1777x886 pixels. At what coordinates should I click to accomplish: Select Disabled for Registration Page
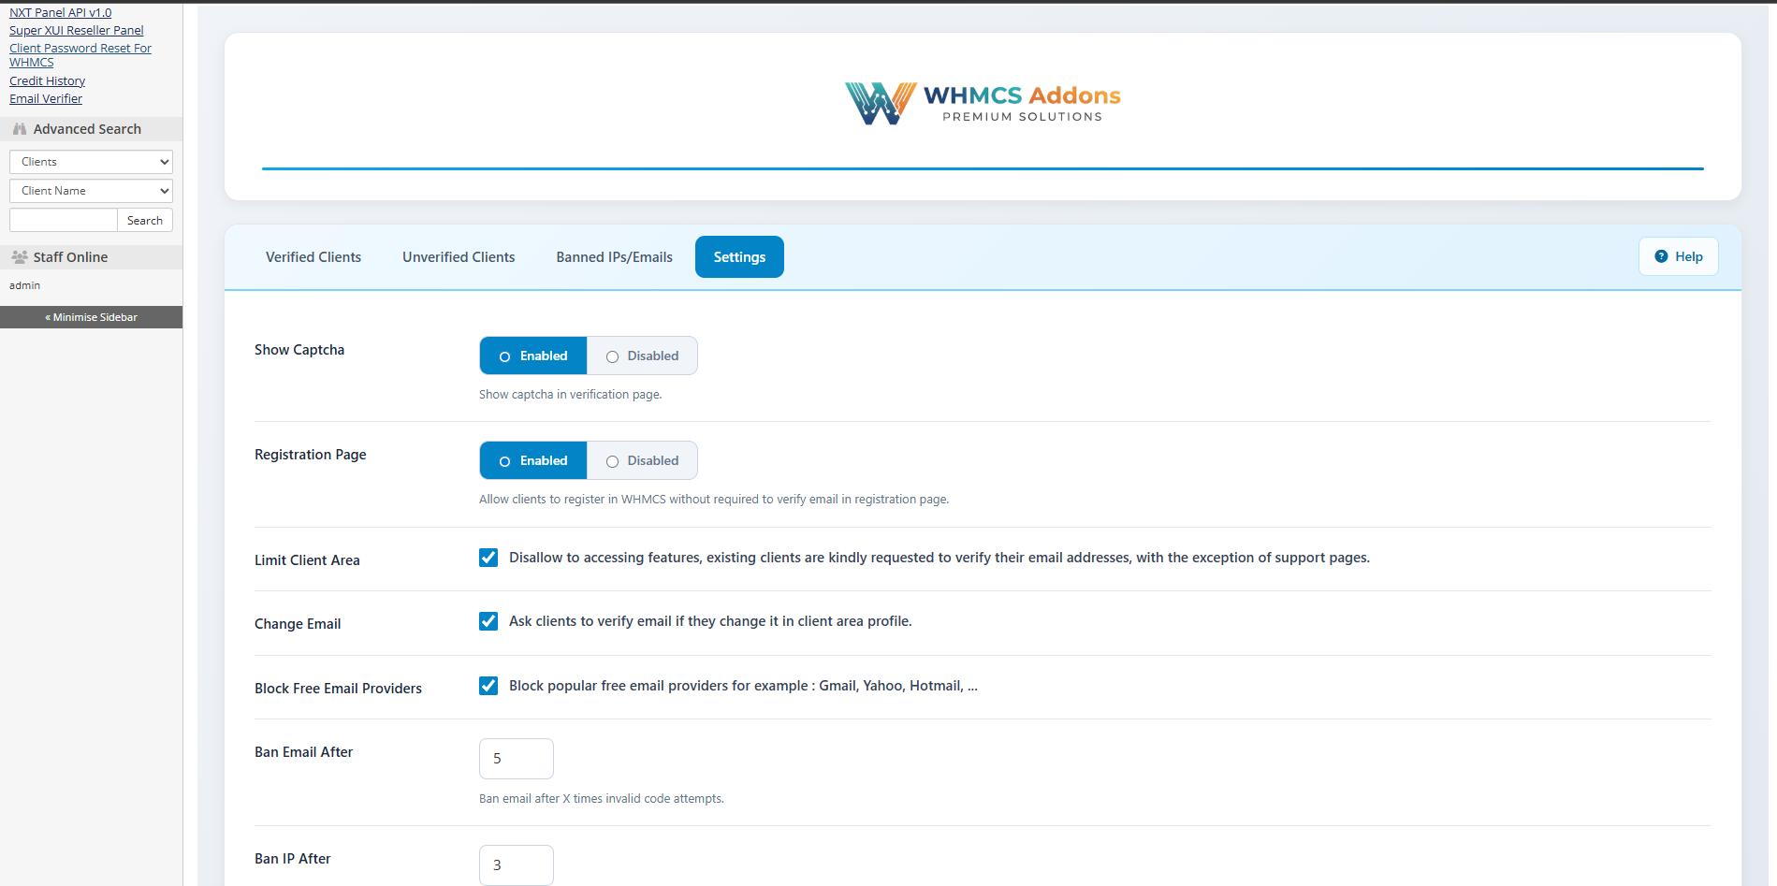[x=641, y=459]
